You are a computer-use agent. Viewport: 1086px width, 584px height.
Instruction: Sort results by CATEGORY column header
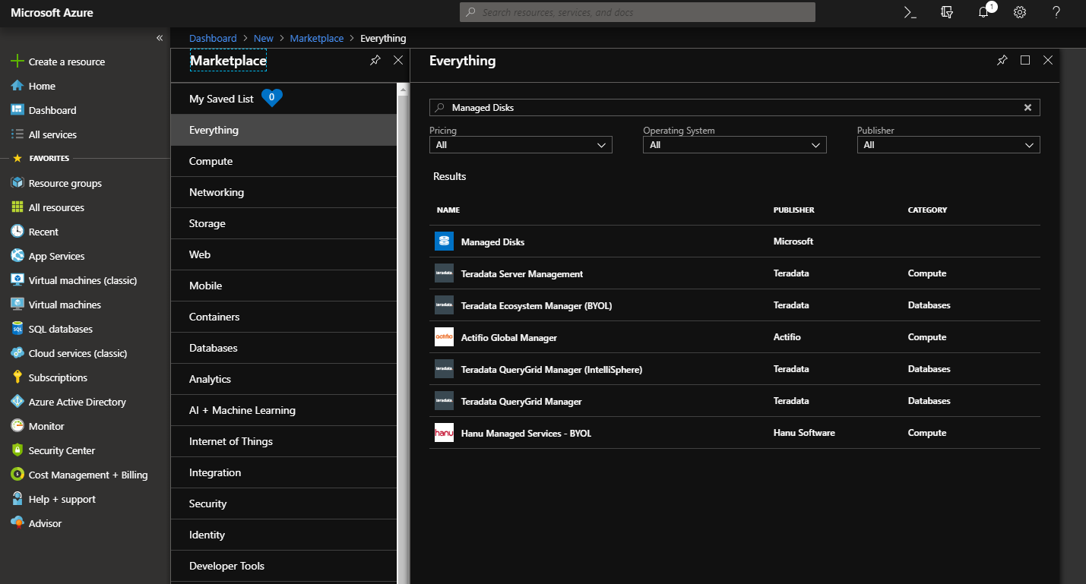pos(928,210)
